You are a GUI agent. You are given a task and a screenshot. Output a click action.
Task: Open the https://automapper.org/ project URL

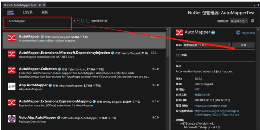pos(211,106)
